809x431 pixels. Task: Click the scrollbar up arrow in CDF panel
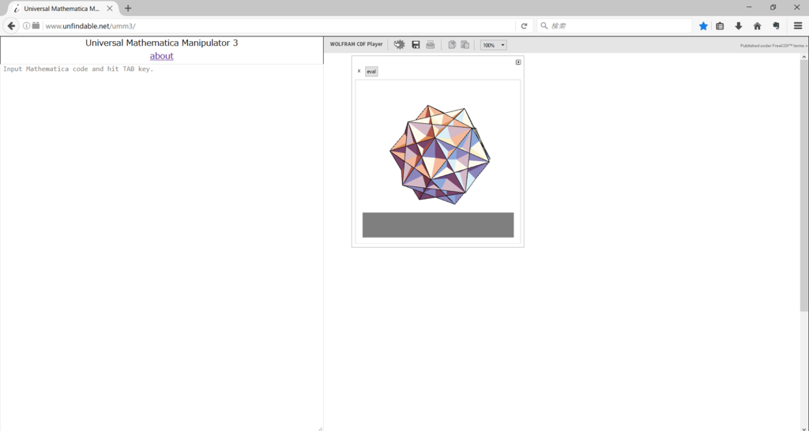[804, 57]
